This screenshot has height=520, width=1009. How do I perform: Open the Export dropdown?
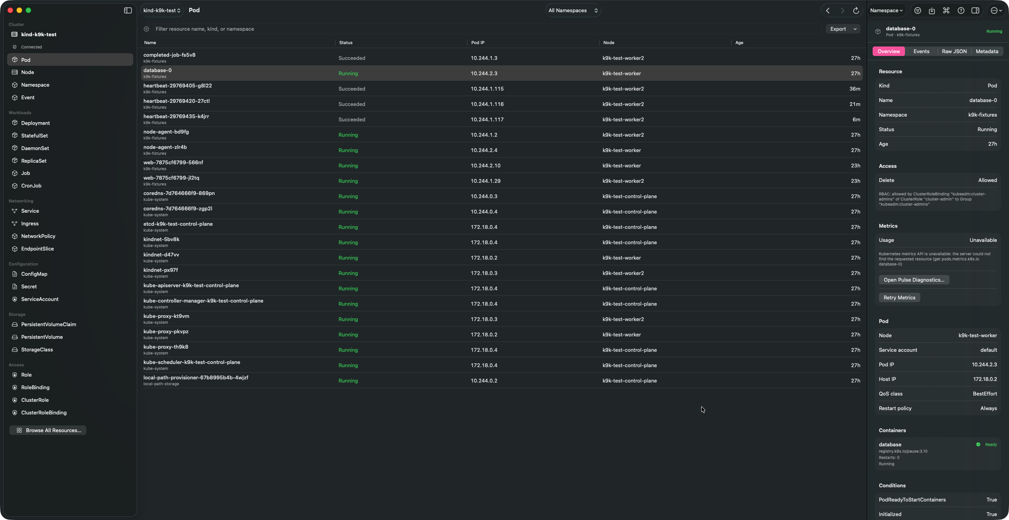point(843,29)
